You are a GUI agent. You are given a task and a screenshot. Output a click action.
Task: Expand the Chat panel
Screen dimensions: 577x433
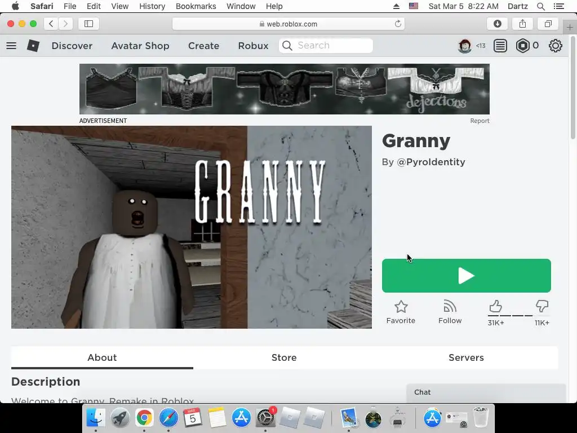(x=486, y=392)
